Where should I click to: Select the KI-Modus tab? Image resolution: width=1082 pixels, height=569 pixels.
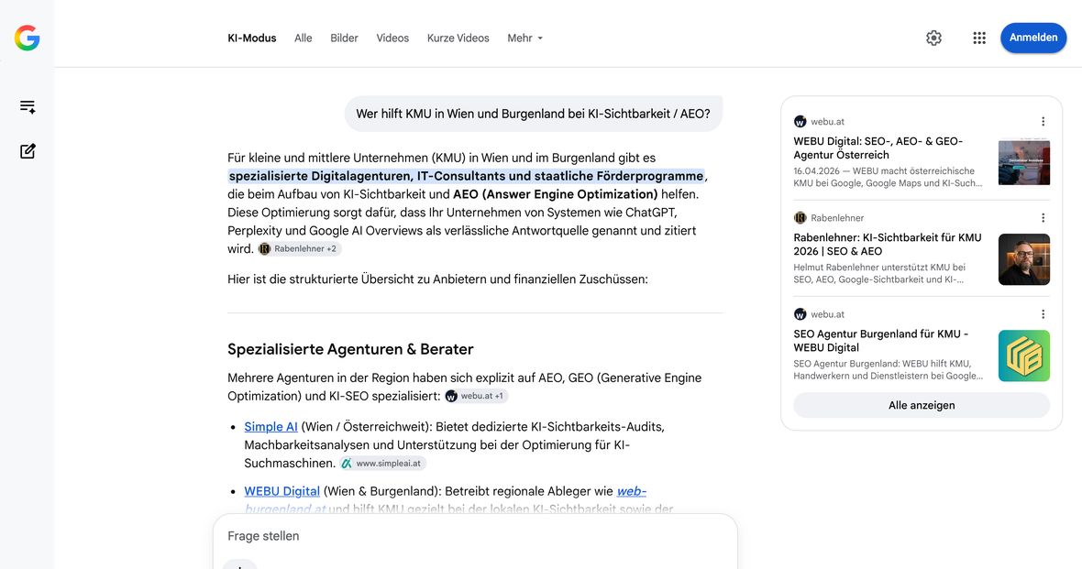[252, 38]
